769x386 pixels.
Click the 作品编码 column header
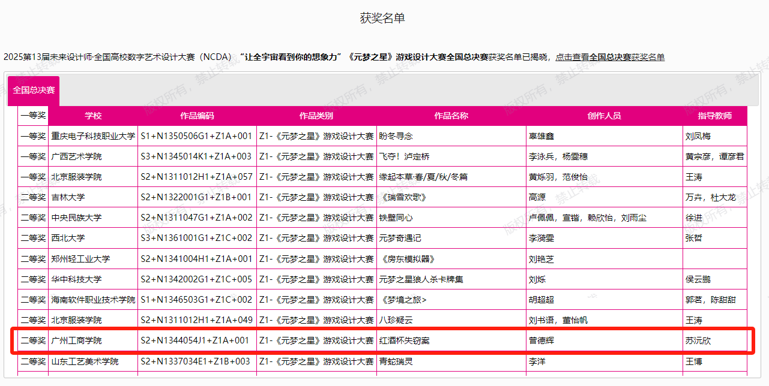[x=197, y=116]
